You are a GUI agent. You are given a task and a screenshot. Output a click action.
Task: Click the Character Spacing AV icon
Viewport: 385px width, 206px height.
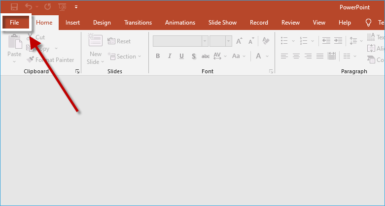(x=217, y=56)
